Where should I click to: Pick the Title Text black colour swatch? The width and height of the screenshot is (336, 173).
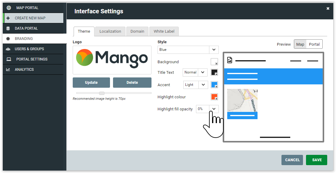pos(214,72)
